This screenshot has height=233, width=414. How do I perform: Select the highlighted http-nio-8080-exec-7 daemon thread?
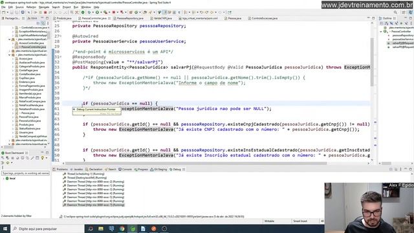(x=93, y=205)
